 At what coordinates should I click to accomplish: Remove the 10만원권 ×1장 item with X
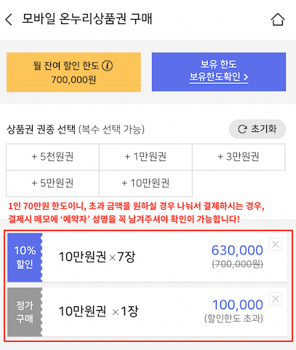click(276, 299)
